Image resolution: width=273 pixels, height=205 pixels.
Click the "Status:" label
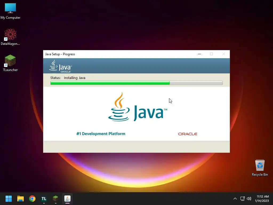[x=55, y=78]
